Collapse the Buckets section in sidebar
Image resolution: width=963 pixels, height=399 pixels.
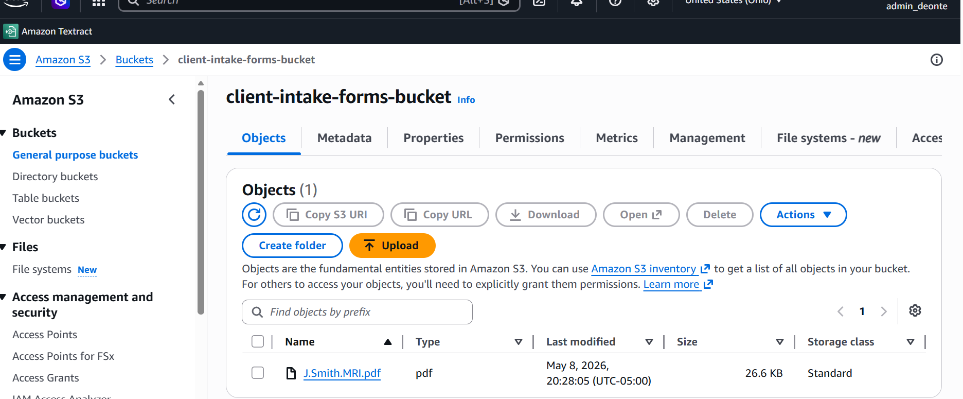tap(3, 133)
